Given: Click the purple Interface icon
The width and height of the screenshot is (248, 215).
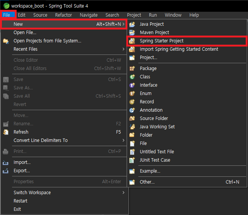Looking at the screenshot, I should click(132, 85).
